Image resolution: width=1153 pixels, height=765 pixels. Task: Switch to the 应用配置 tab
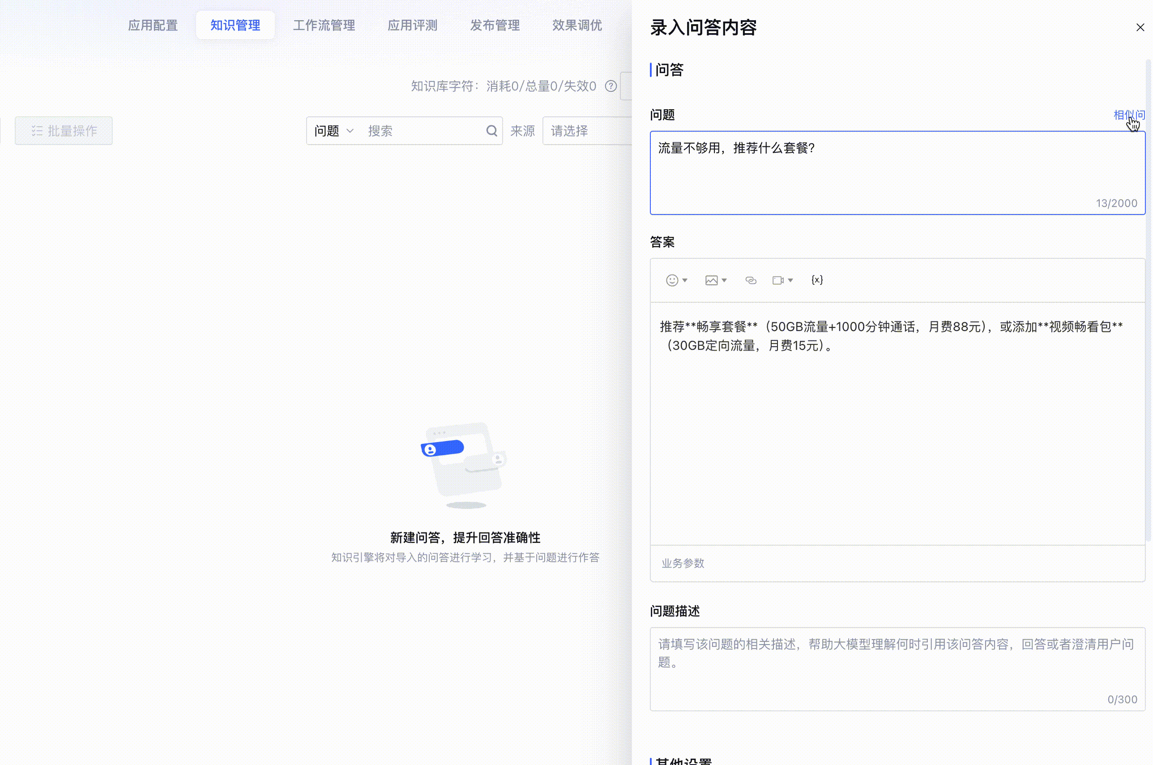point(153,26)
